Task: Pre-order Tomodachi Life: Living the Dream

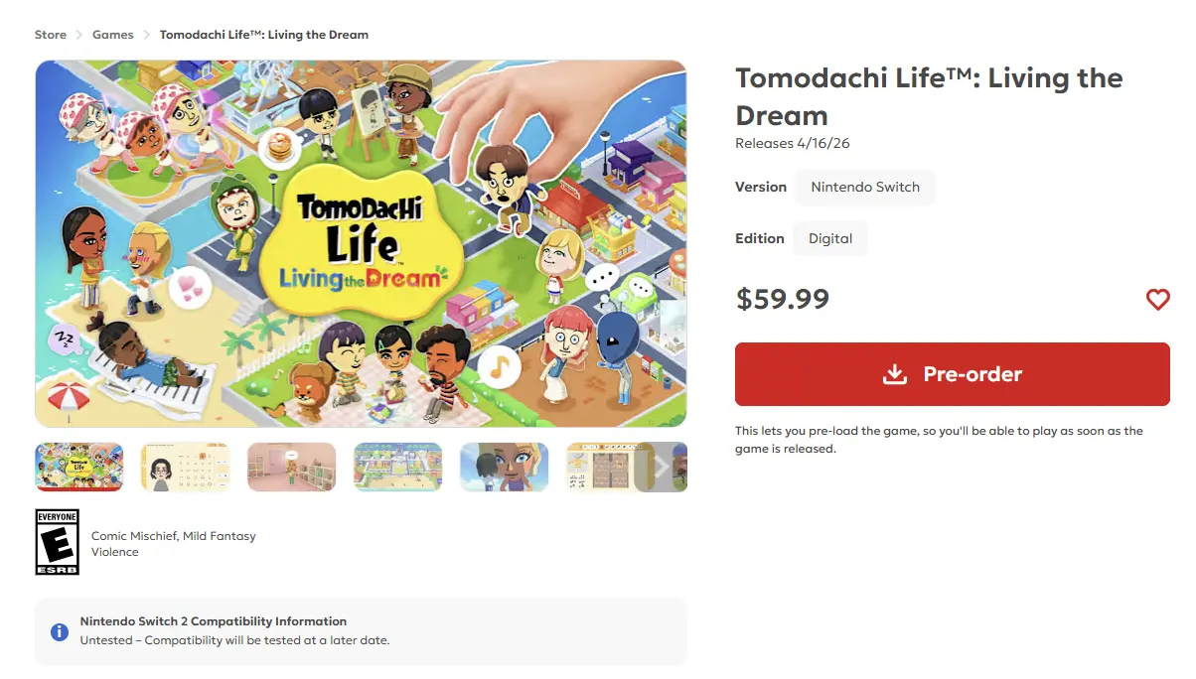Action: (952, 374)
